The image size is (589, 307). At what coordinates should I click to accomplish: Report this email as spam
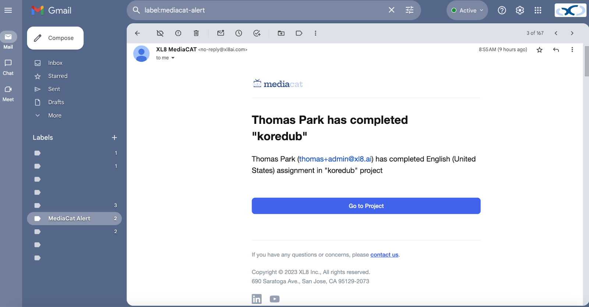point(178,33)
